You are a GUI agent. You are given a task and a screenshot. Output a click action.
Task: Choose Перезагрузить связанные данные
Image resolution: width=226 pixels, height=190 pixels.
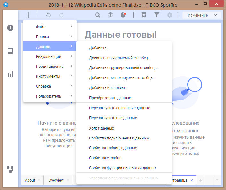(x=124, y=108)
